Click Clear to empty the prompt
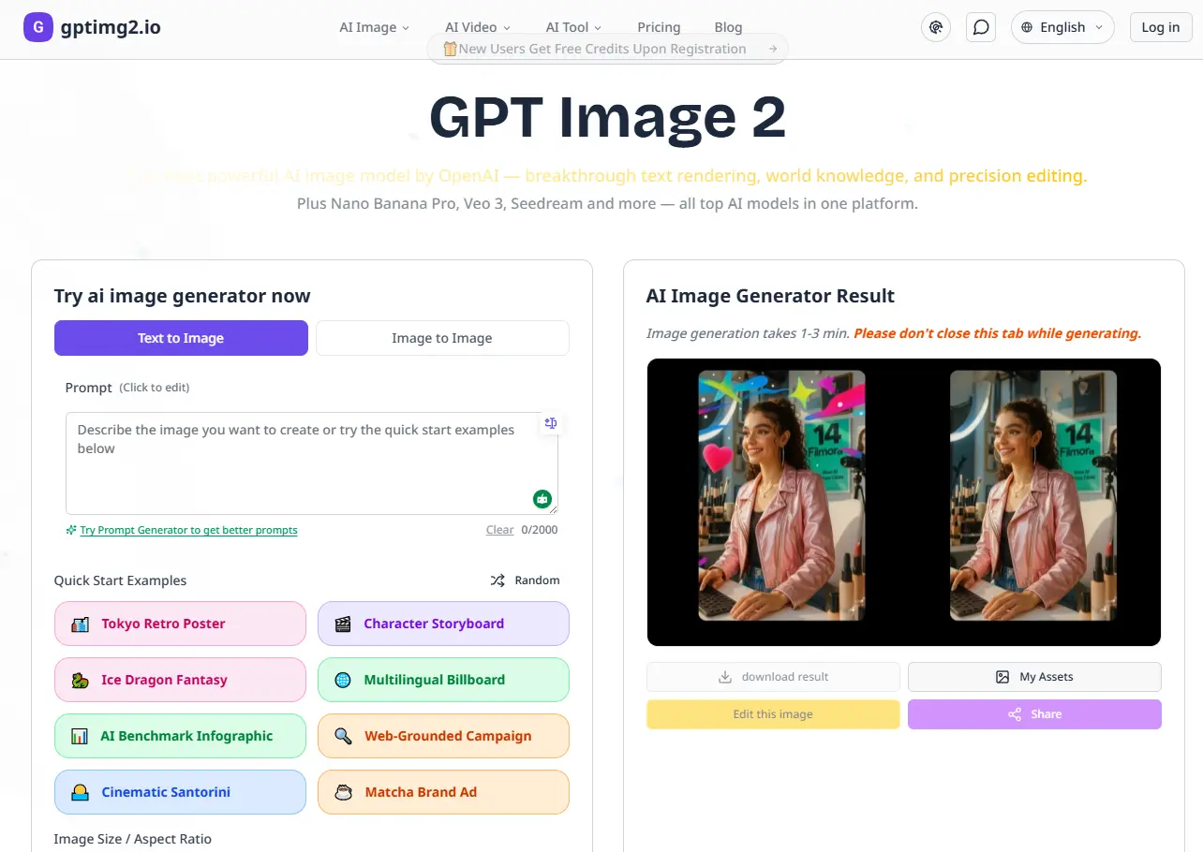Image resolution: width=1203 pixels, height=852 pixels. pos(500,529)
